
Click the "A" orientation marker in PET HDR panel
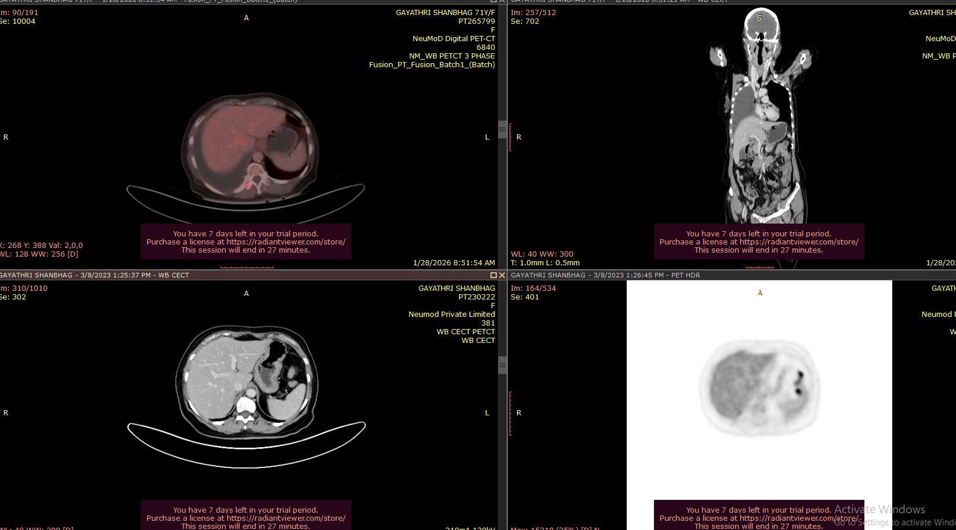pyautogui.click(x=760, y=293)
